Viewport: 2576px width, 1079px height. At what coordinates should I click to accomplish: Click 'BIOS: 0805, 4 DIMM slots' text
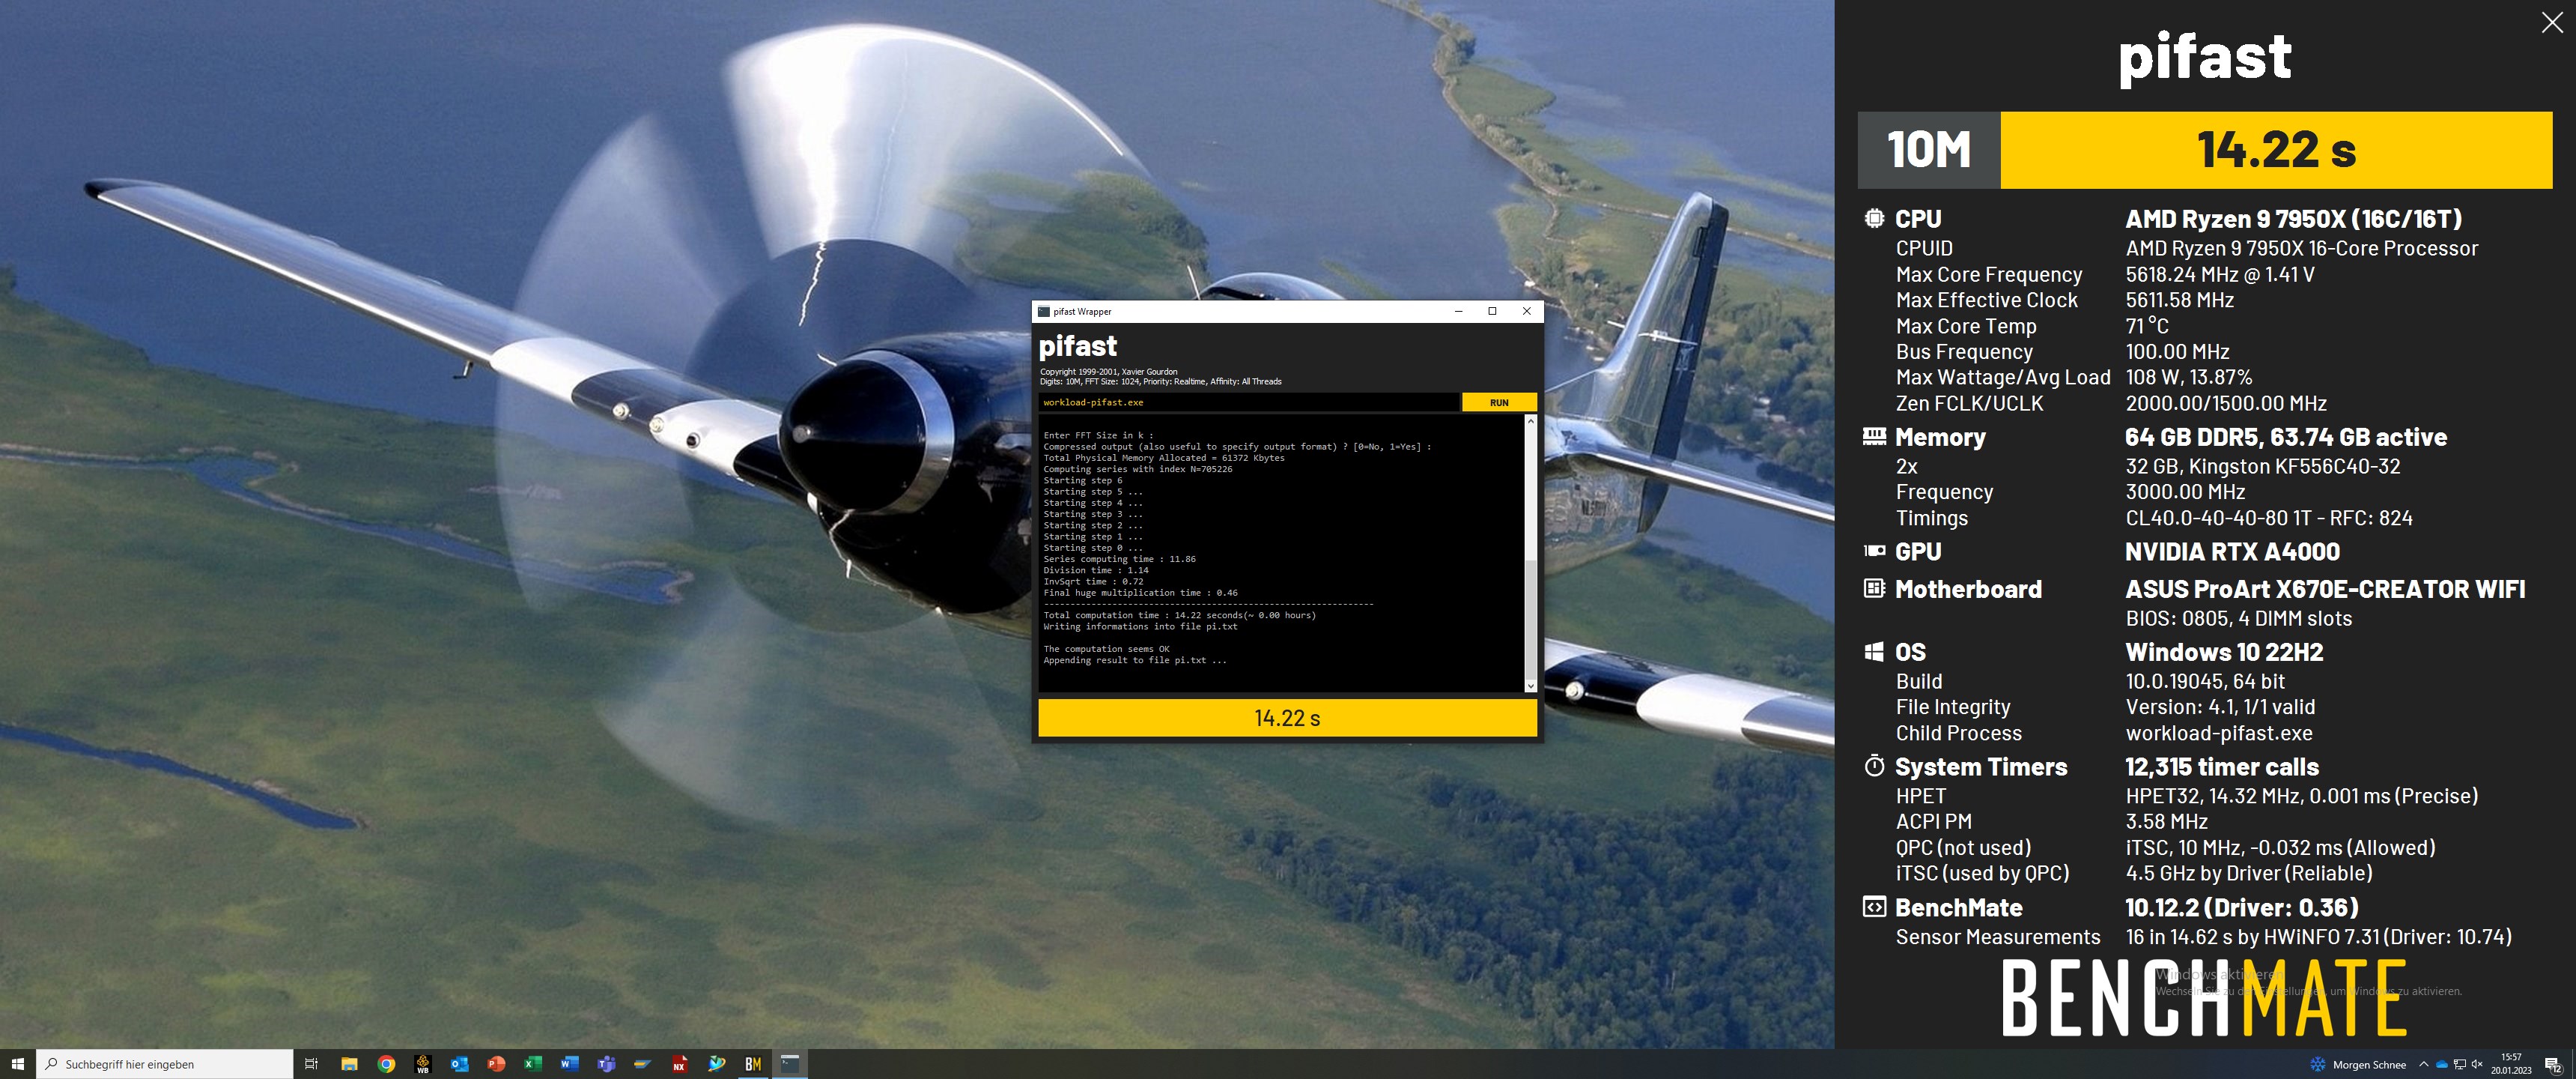click(2238, 619)
